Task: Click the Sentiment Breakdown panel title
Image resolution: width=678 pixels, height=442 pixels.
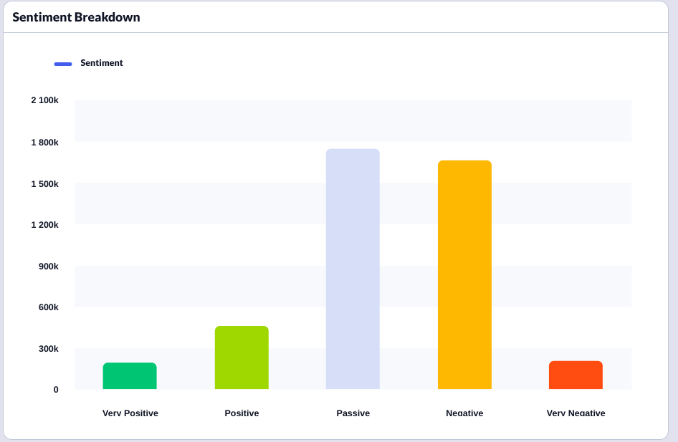Action: coord(76,17)
